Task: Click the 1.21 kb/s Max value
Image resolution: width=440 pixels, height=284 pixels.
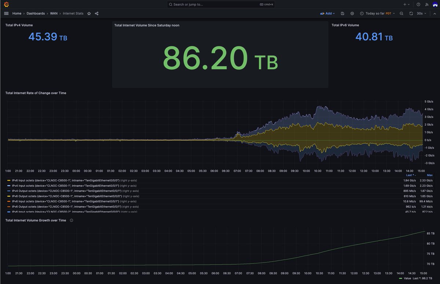Action: coord(427,207)
